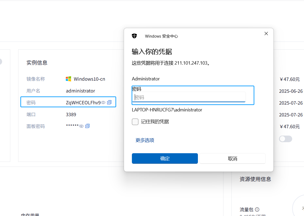Click the administrator username value
The width and height of the screenshot is (304, 216).
pos(81,91)
